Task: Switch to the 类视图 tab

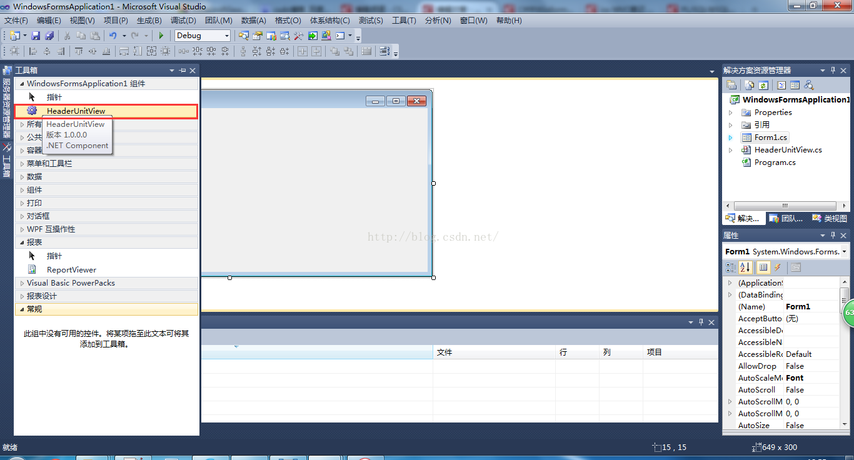Action: pyautogui.click(x=830, y=218)
